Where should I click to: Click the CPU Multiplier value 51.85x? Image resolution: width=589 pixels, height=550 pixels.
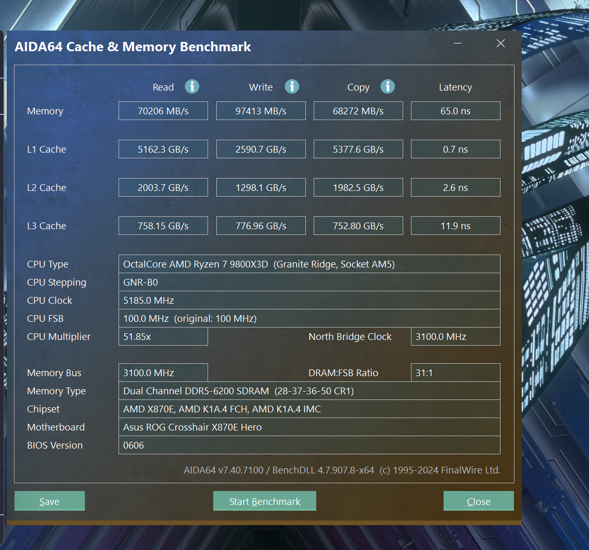coord(163,336)
